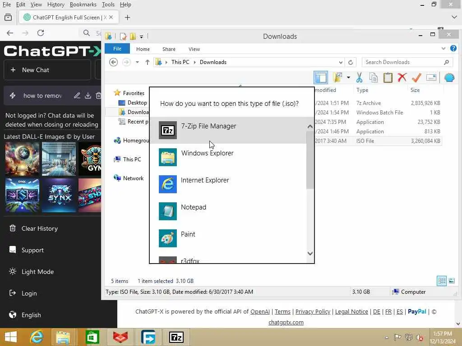Open the Firefox History menu

(55, 5)
